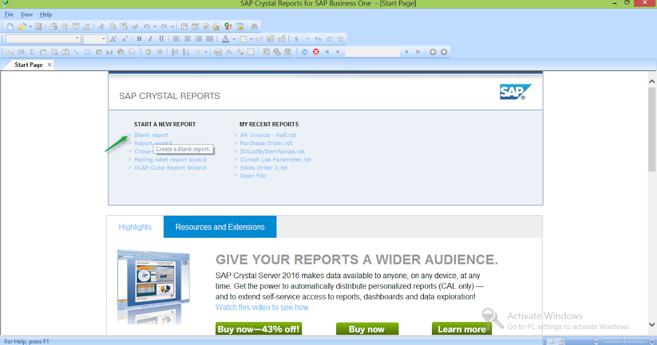Click the Format Painter brush icon

click(134, 26)
